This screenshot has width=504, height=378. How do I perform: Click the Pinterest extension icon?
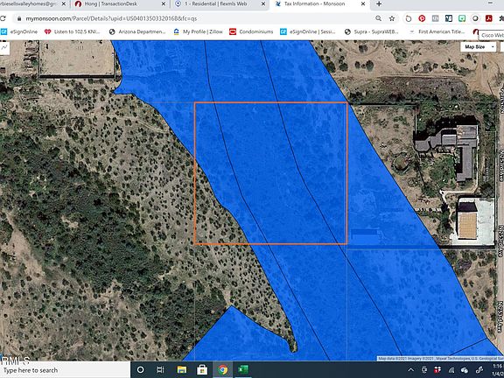422,18
